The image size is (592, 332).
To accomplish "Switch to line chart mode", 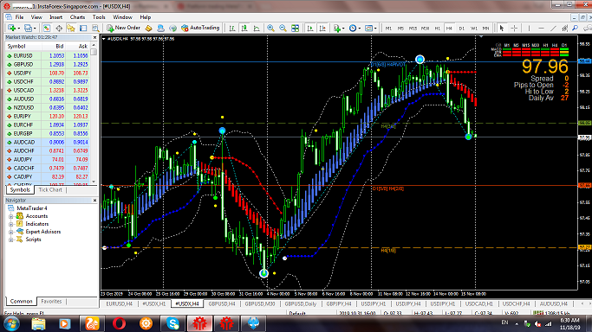I will 257,29.
